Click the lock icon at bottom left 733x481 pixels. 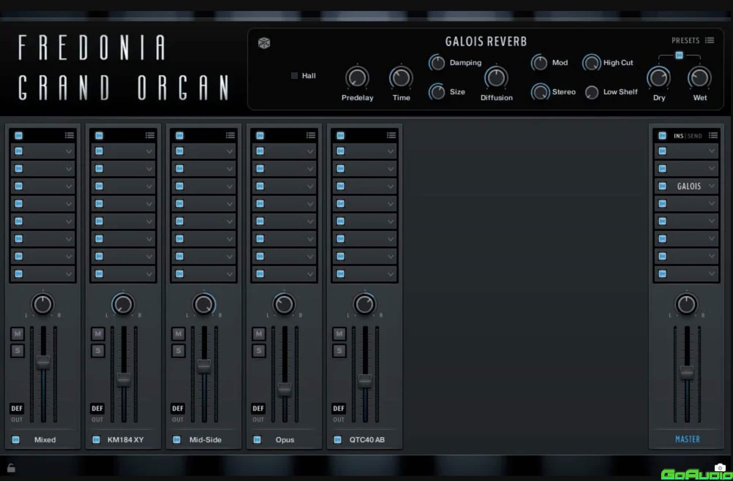pos(11,468)
